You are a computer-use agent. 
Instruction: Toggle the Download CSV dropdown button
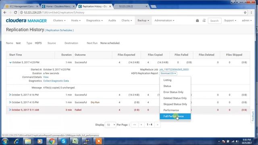coord(168,73)
